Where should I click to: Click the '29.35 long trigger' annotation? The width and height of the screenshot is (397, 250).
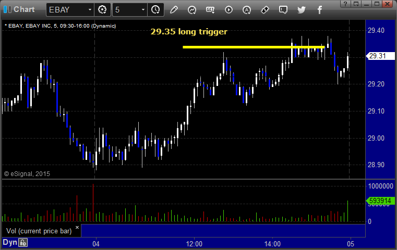[x=189, y=32]
